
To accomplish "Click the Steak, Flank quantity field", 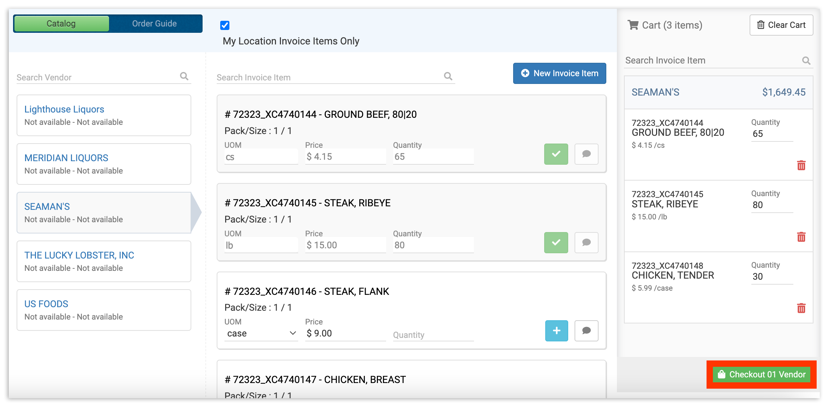I will [433, 335].
